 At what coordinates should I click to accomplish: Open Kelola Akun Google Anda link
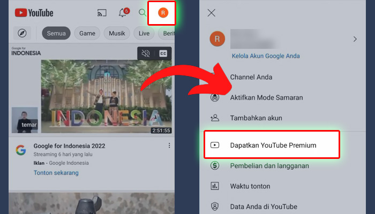click(x=266, y=56)
